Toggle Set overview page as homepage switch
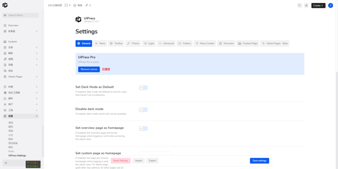The height and width of the screenshot is (169, 338). pyautogui.click(x=143, y=128)
